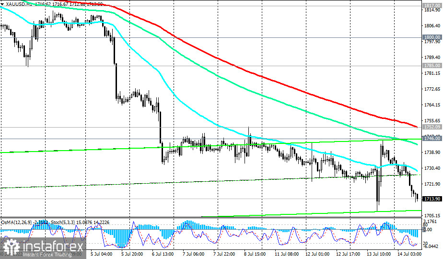Click the 1797.90 price scale value

click(432, 42)
